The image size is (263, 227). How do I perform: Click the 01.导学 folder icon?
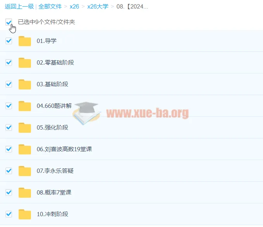pyautogui.click(x=25, y=41)
